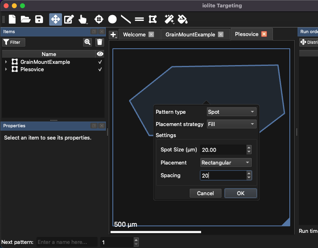Select the pointing hand tool

tap(83, 20)
